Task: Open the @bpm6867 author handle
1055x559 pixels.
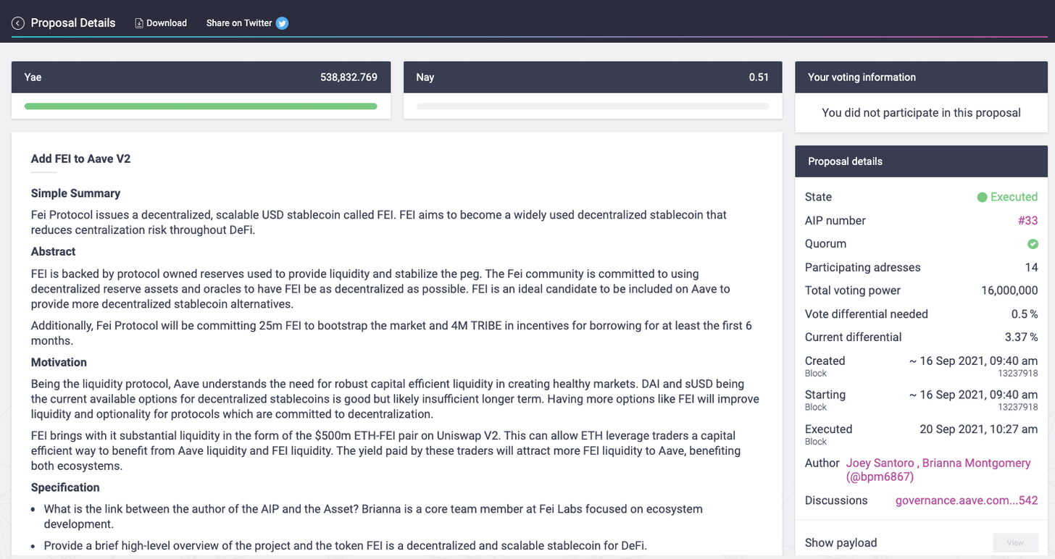Action: click(880, 476)
